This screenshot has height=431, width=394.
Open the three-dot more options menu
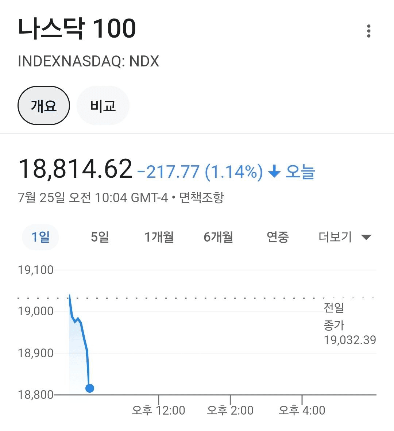click(369, 31)
